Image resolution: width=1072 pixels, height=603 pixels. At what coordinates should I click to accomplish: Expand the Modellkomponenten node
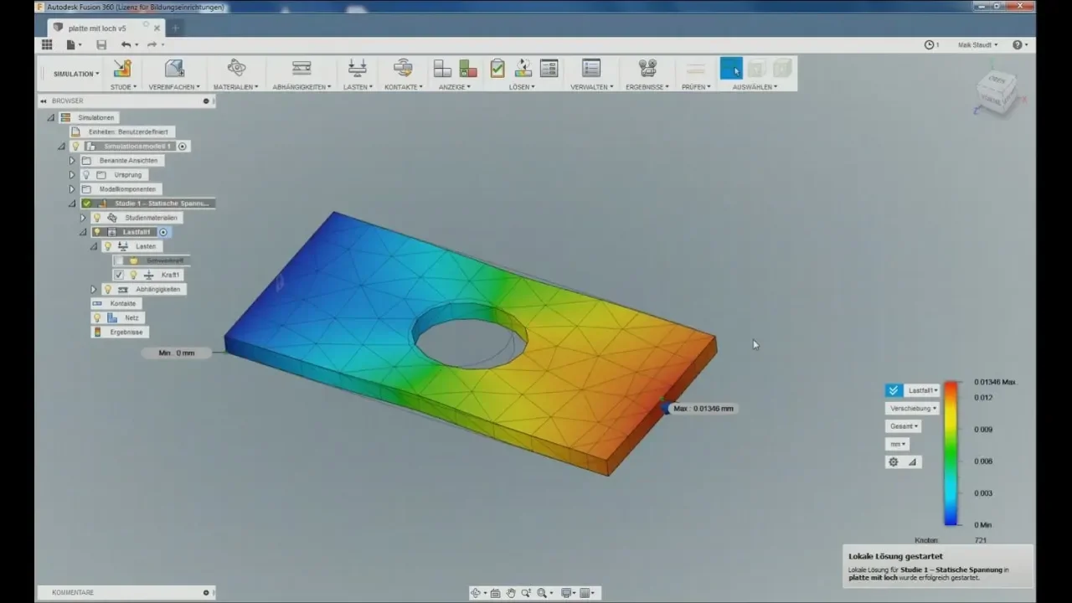[72, 189]
